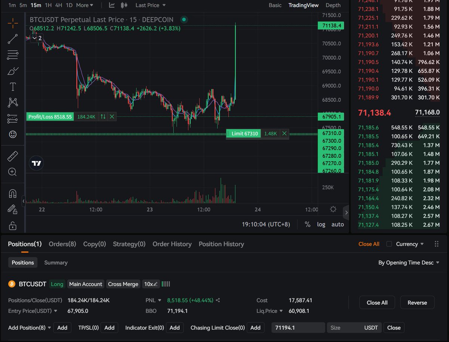Open the Fibonacci and Gann tools
449x342 pixels.
[x=13, y=55]
